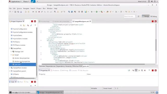Viewport: 167px width, 94px height.
Task: Expand the SampleRest.parent node
Action: point(10,71)
